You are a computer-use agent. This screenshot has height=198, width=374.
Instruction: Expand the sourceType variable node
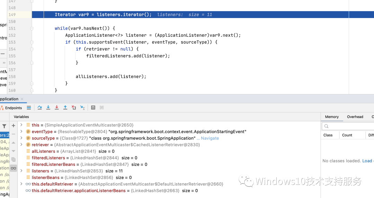[x=21, y=138]
